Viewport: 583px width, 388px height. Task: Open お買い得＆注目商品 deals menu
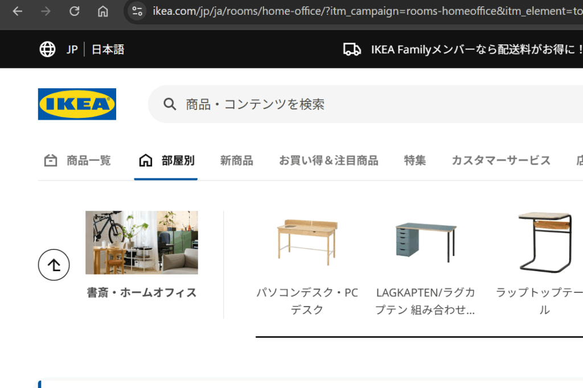[328, 161]
